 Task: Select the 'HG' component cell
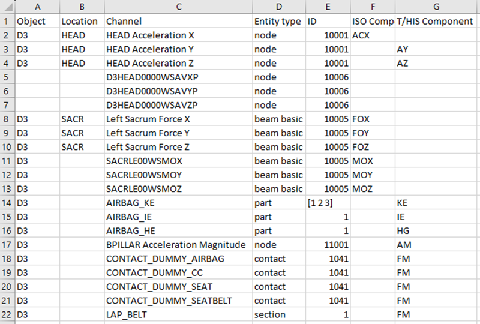tap(403, 231)
